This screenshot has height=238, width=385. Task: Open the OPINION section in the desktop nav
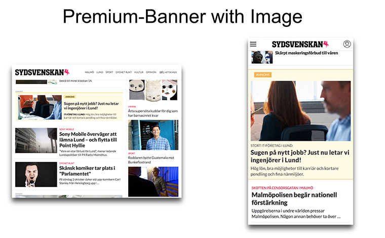click(x=151, y=72)
